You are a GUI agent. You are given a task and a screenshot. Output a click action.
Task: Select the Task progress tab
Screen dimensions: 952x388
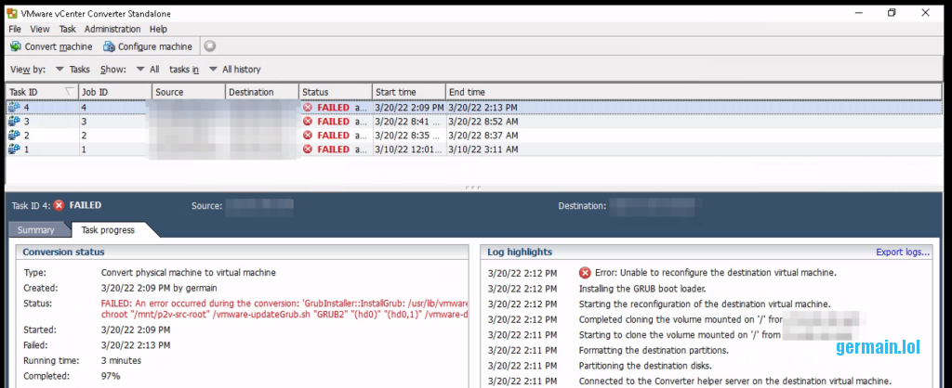108,230
